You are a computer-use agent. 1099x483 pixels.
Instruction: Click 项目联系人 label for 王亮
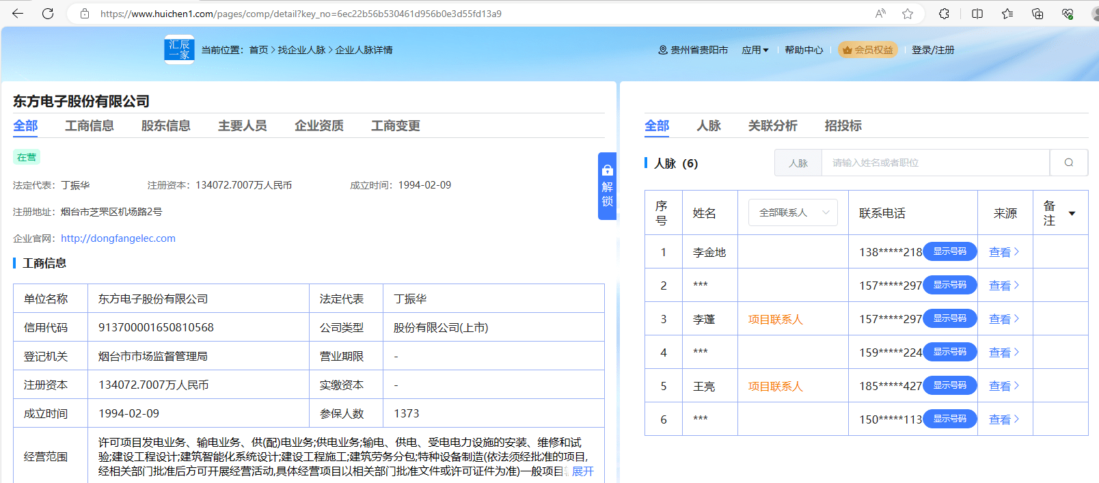776,386
